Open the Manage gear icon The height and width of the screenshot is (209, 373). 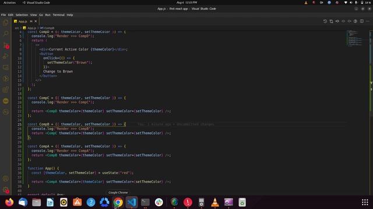click(x=5, y=190)
